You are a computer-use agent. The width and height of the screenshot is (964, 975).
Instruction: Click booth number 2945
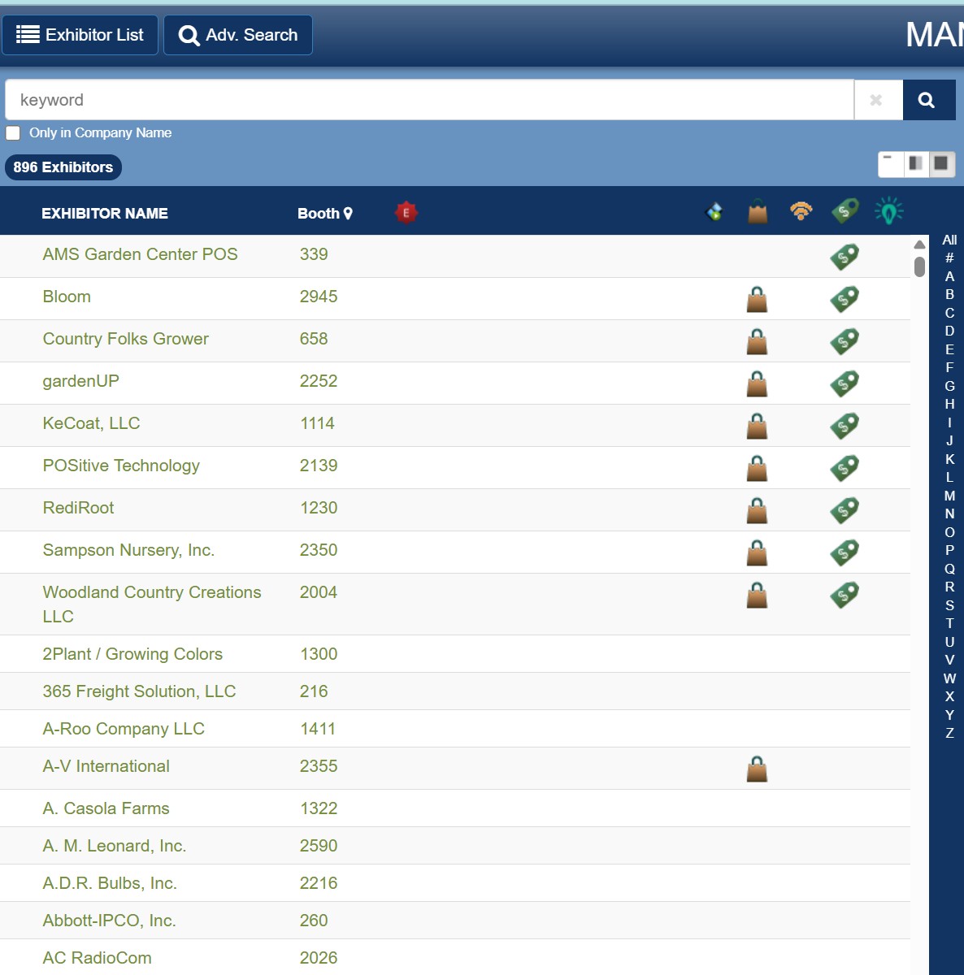[319, 297]
